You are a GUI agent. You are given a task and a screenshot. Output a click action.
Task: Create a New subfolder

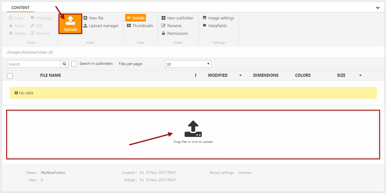(177, 18)
